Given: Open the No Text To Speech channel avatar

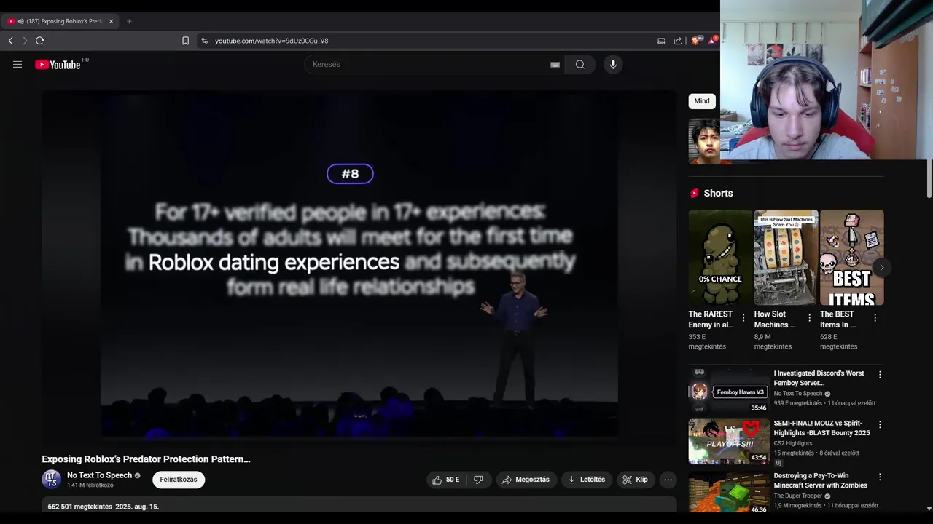Looking at the screenshot, I should tap(51, 479).
